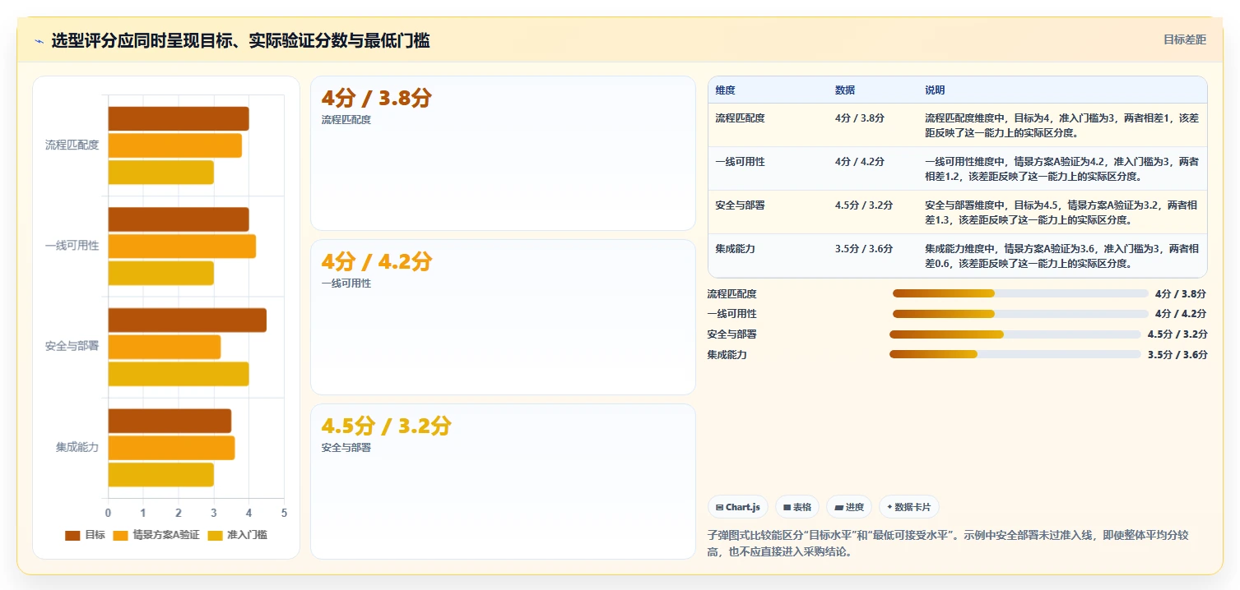Click the orange 情景方案A验证 bar for 一线可用性

[x=182, y=247]
